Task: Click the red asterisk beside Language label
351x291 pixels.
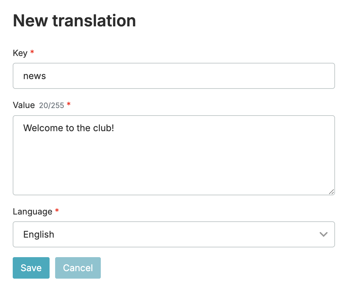Action: [x=57, y=211]
